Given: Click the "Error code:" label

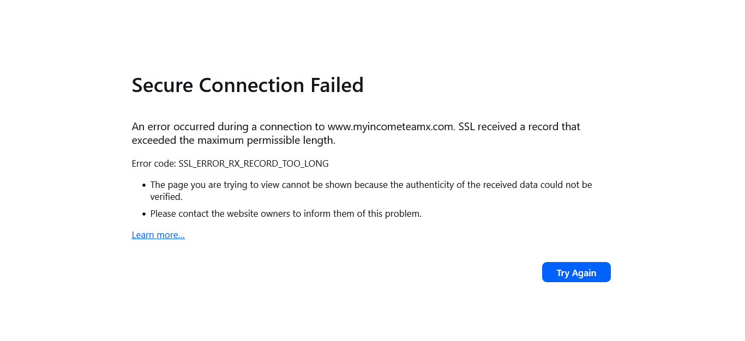Looking at the screenshot, I should pyautogui.click(x=154, y=163).
